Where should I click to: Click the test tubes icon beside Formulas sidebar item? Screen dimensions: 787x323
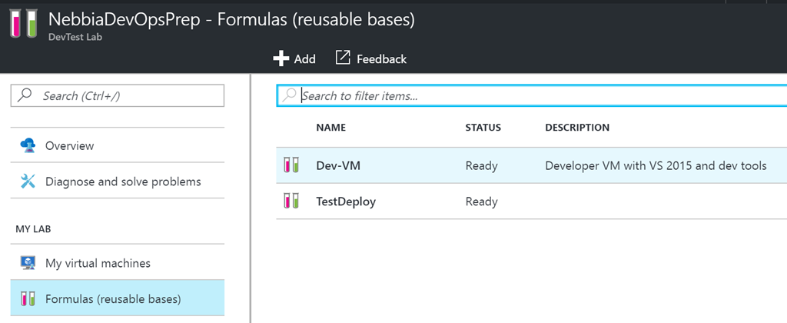tap(28, 299)
